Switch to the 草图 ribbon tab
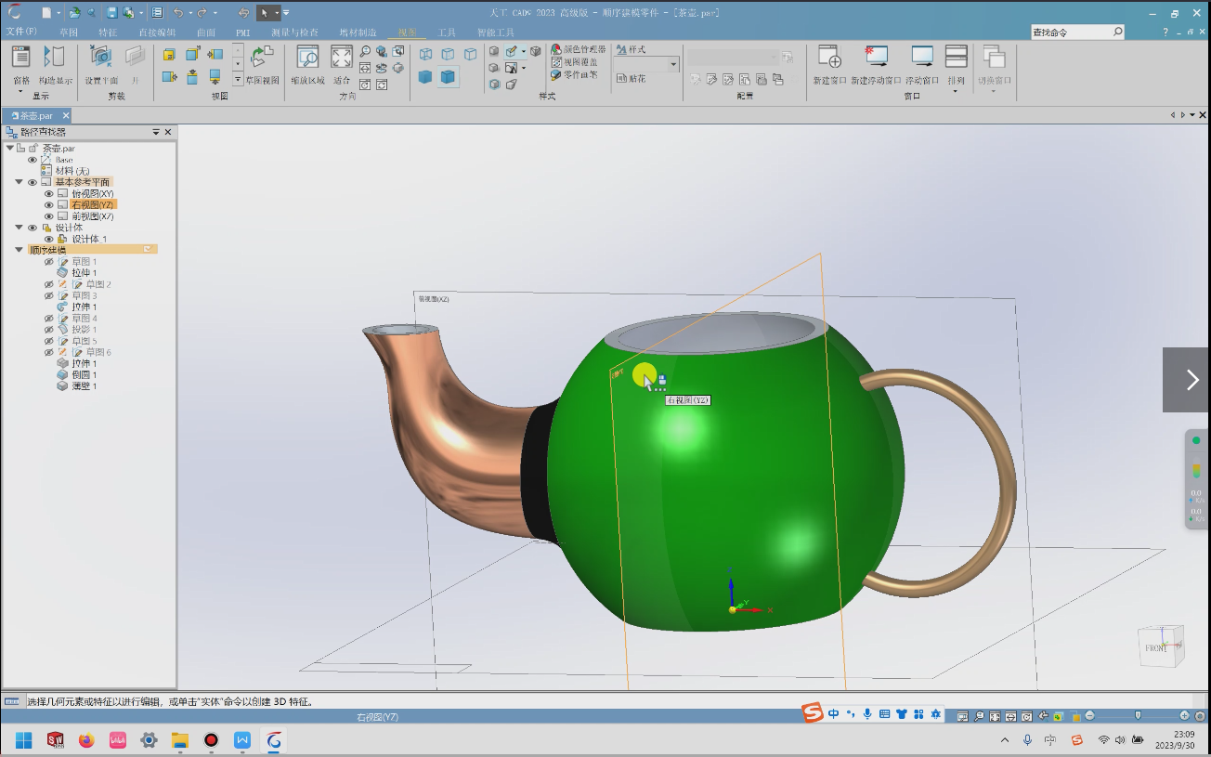Image resolution: width=1211 pixels, height=757 pixels. tap(69, 33)
